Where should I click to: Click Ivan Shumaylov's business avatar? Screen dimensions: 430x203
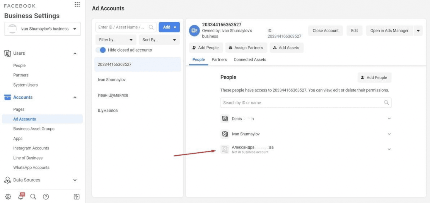[x=12, y=29]
